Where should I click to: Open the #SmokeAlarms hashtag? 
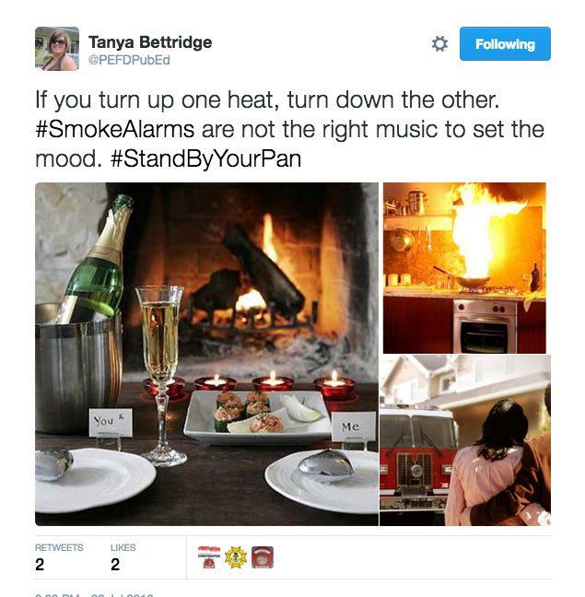point(115,129)
